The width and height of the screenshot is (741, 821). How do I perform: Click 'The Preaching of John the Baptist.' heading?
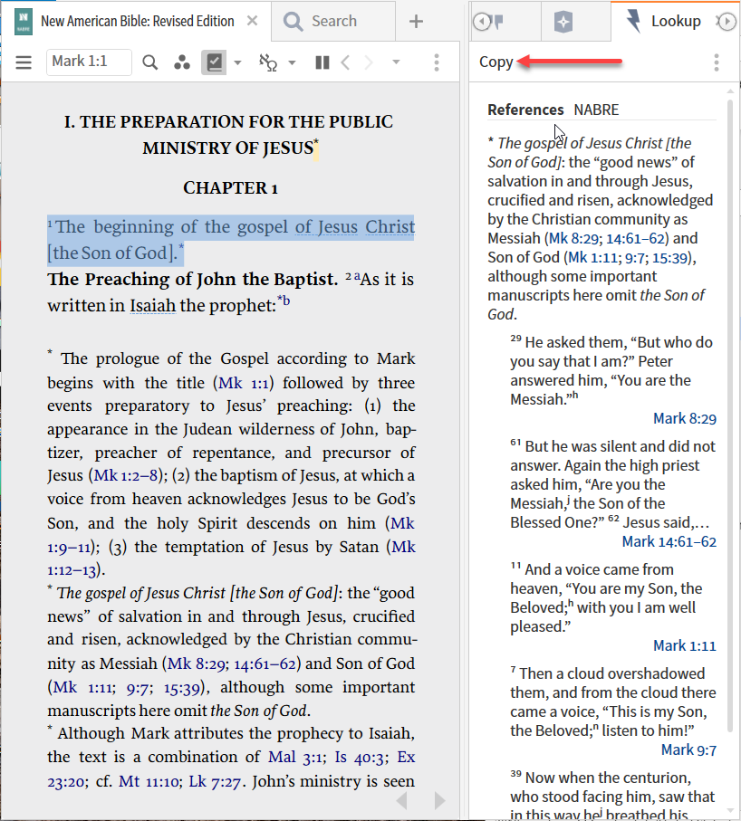click(x=192, y=279)
